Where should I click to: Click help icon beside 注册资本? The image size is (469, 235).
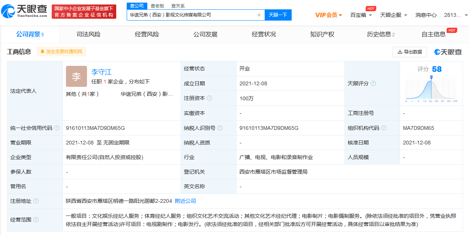(x=209, y=98)
